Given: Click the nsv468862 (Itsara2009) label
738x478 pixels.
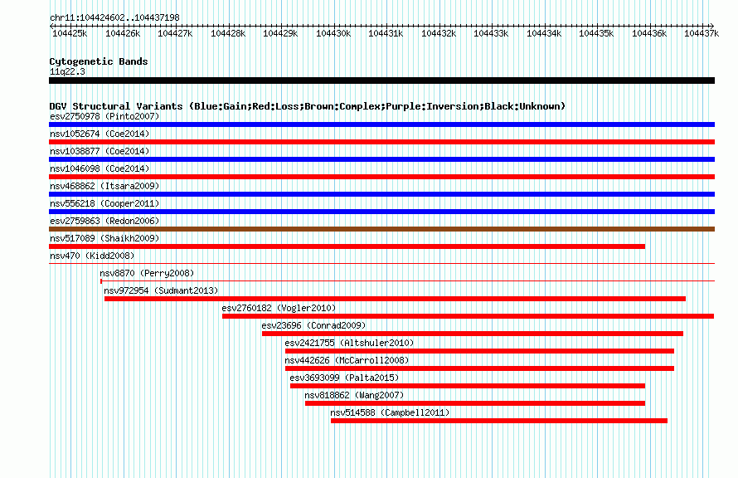Looking at the screenshot, I should (x=104, y=186).
